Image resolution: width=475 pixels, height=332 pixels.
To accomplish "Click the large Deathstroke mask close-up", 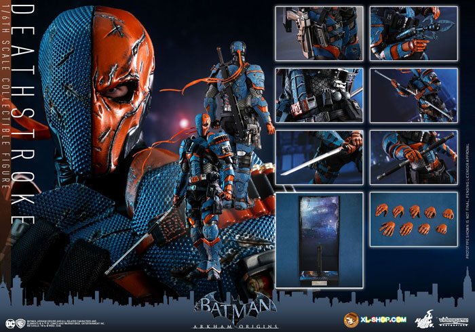I will pos(97,91).
